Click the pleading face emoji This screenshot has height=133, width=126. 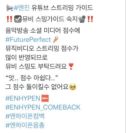pos(73,87)
